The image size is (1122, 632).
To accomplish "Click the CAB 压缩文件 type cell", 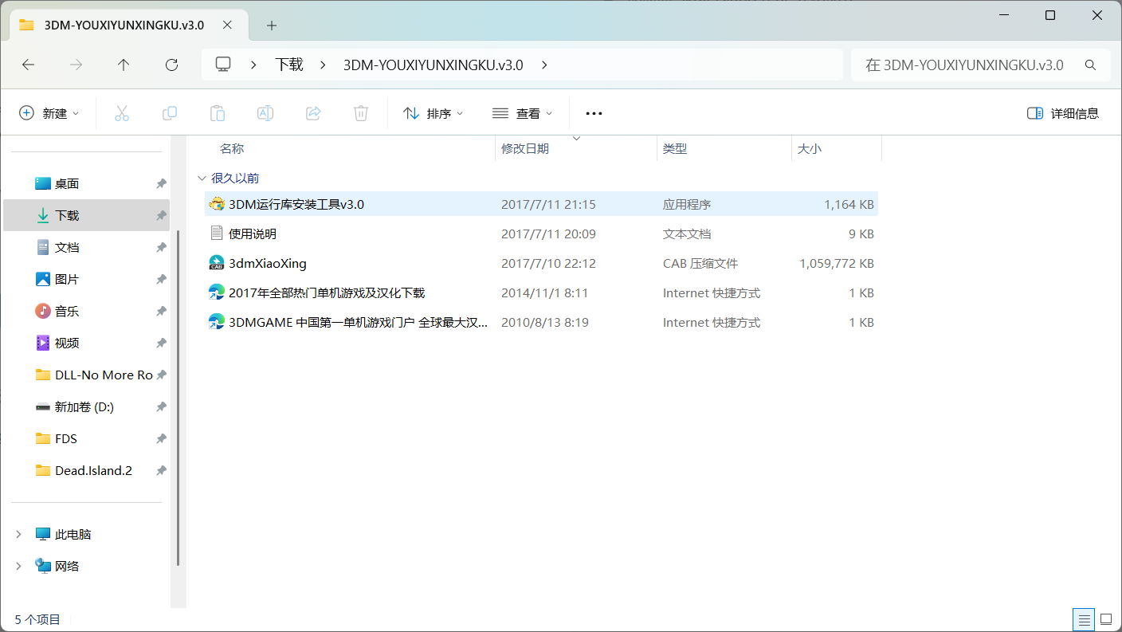I will pyautogui.click(x=700, y=263).
